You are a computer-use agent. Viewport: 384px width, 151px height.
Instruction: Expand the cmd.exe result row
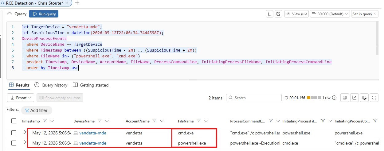pos(25,133)
